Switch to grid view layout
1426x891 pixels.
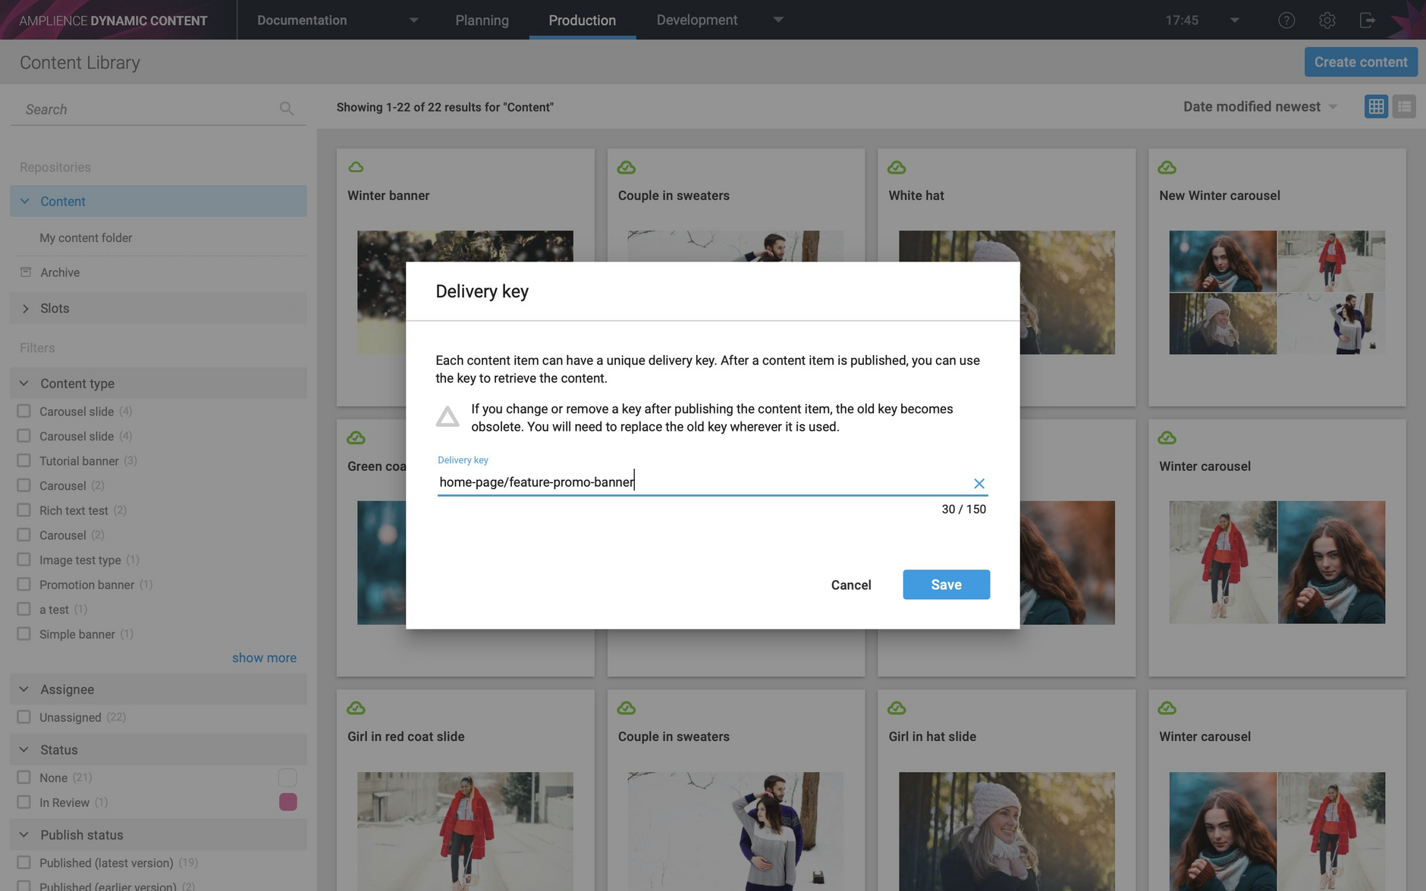coord(1377,106)
